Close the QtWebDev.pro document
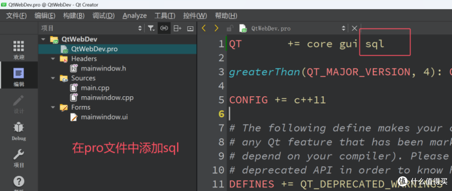This screenshot has width=452, height=191. click(x=354, y=28)
